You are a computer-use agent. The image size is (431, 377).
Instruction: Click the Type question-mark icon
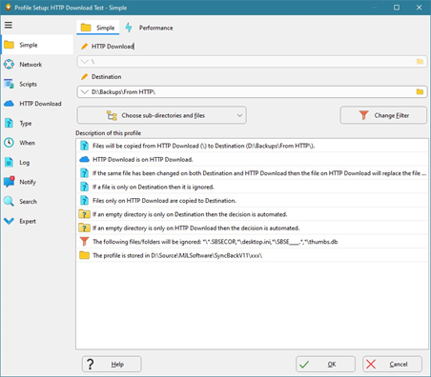(x=9, y=123)
